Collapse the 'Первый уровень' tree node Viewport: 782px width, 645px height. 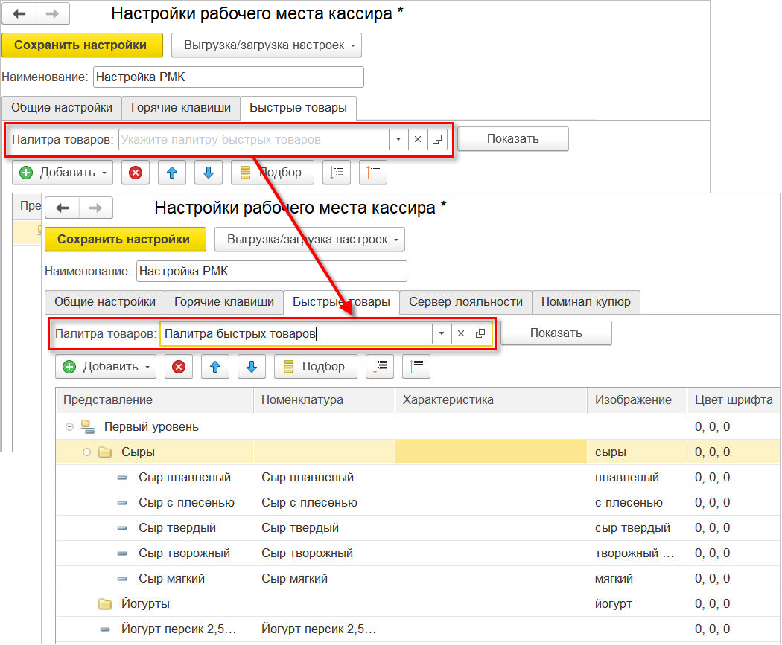[69, 427]
